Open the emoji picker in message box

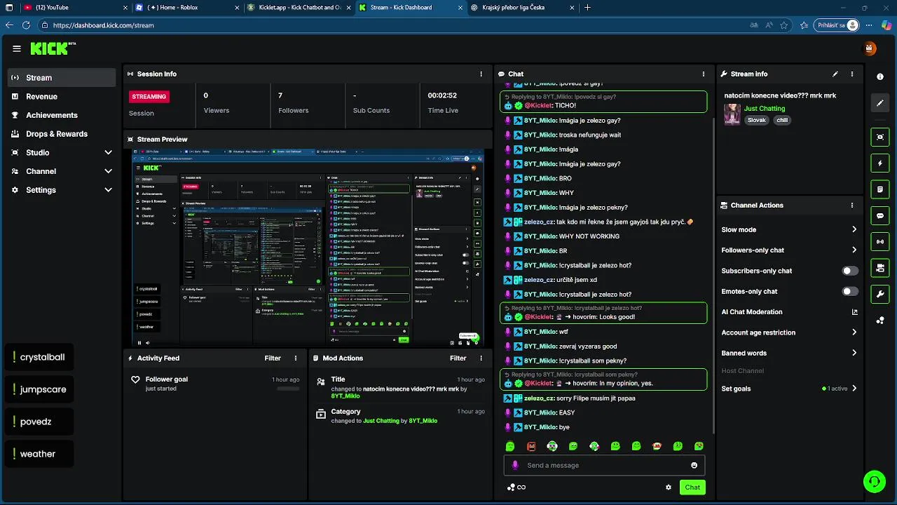694,465
